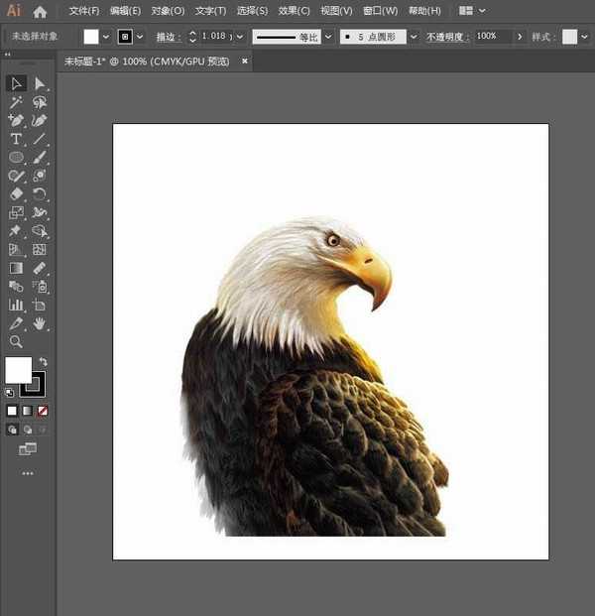This screenshot has width=595, height=616.
Task: Activate the Rotate tool
Action: [x=40, y=194]
